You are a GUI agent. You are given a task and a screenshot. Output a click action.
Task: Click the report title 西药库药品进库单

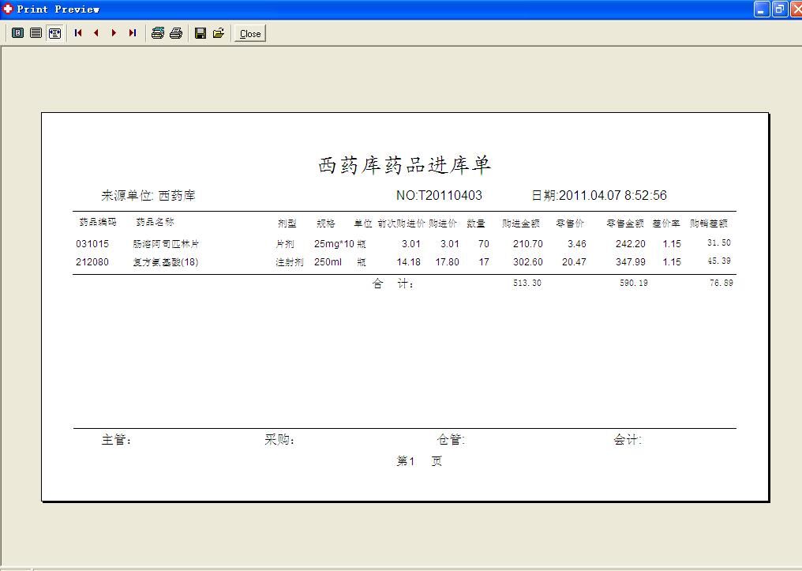pyautogui.click(x=405, y=165)
